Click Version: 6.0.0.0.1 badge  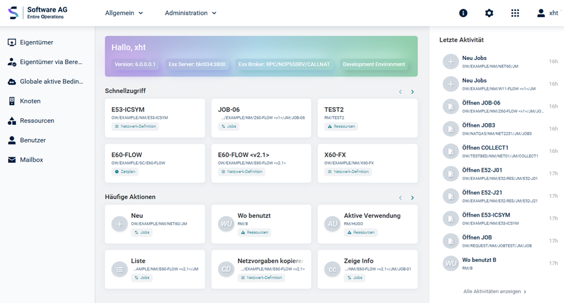point(135,64)
